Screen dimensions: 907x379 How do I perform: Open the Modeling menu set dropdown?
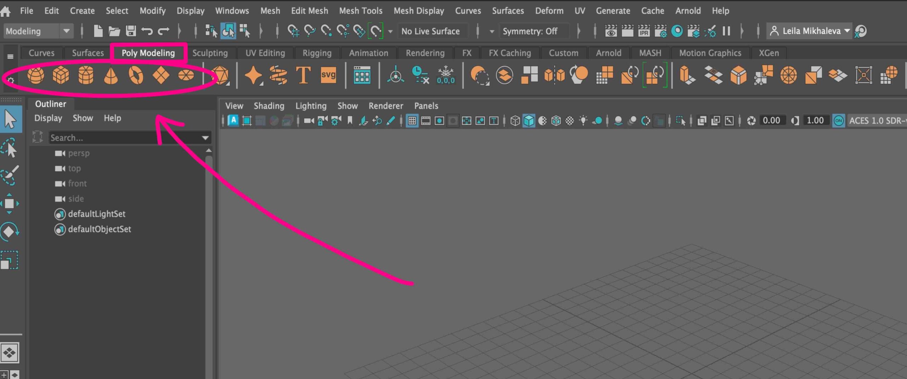coord(39,31)
